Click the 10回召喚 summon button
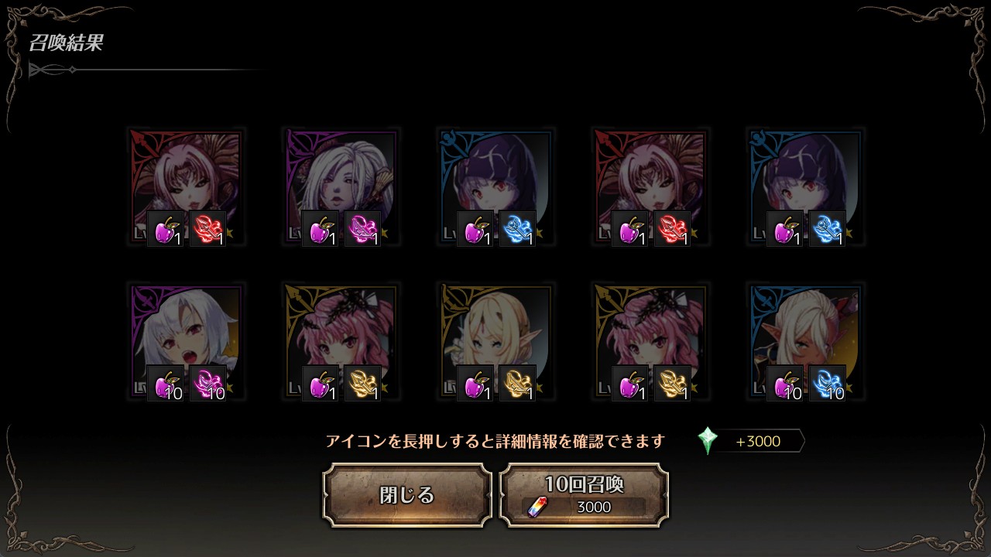Screen dimensions: 991x557 point(584,495)
